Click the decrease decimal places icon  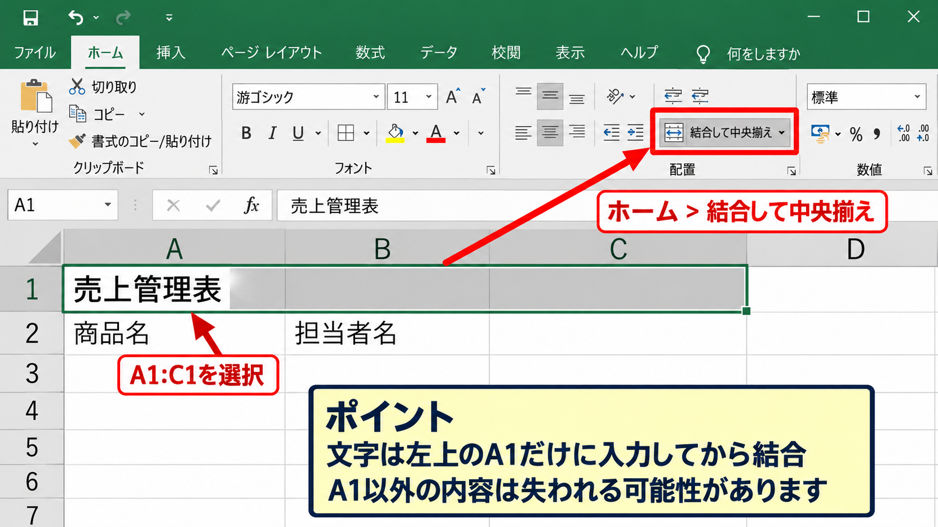(923, 133)
